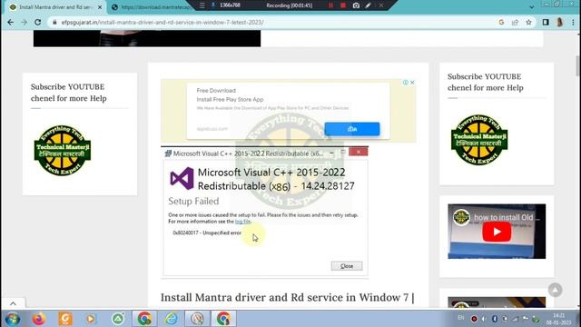Open the media player taskbar icon

tap(91, 319)
